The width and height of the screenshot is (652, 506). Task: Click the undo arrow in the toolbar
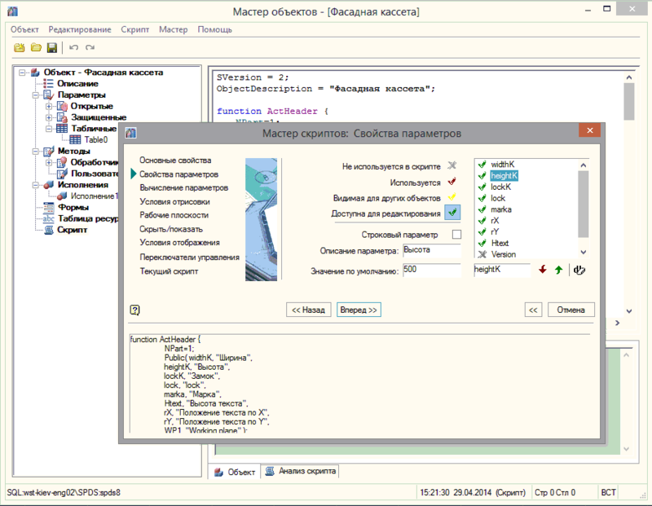point(74,48)
